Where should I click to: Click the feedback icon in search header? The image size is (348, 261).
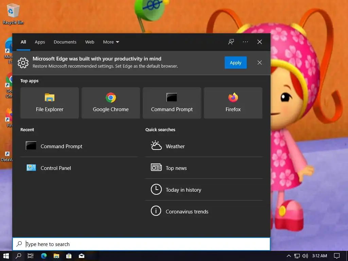point(231,42)
